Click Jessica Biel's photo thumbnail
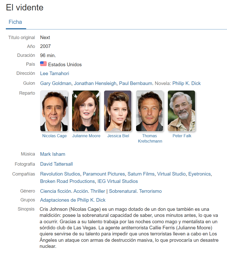The image size is (227, 259). [118, 111]
